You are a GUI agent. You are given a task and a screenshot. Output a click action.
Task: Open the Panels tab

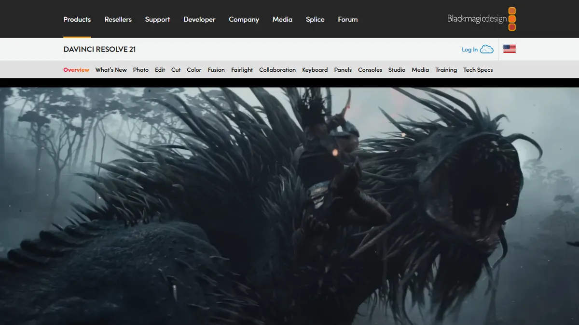343,70
